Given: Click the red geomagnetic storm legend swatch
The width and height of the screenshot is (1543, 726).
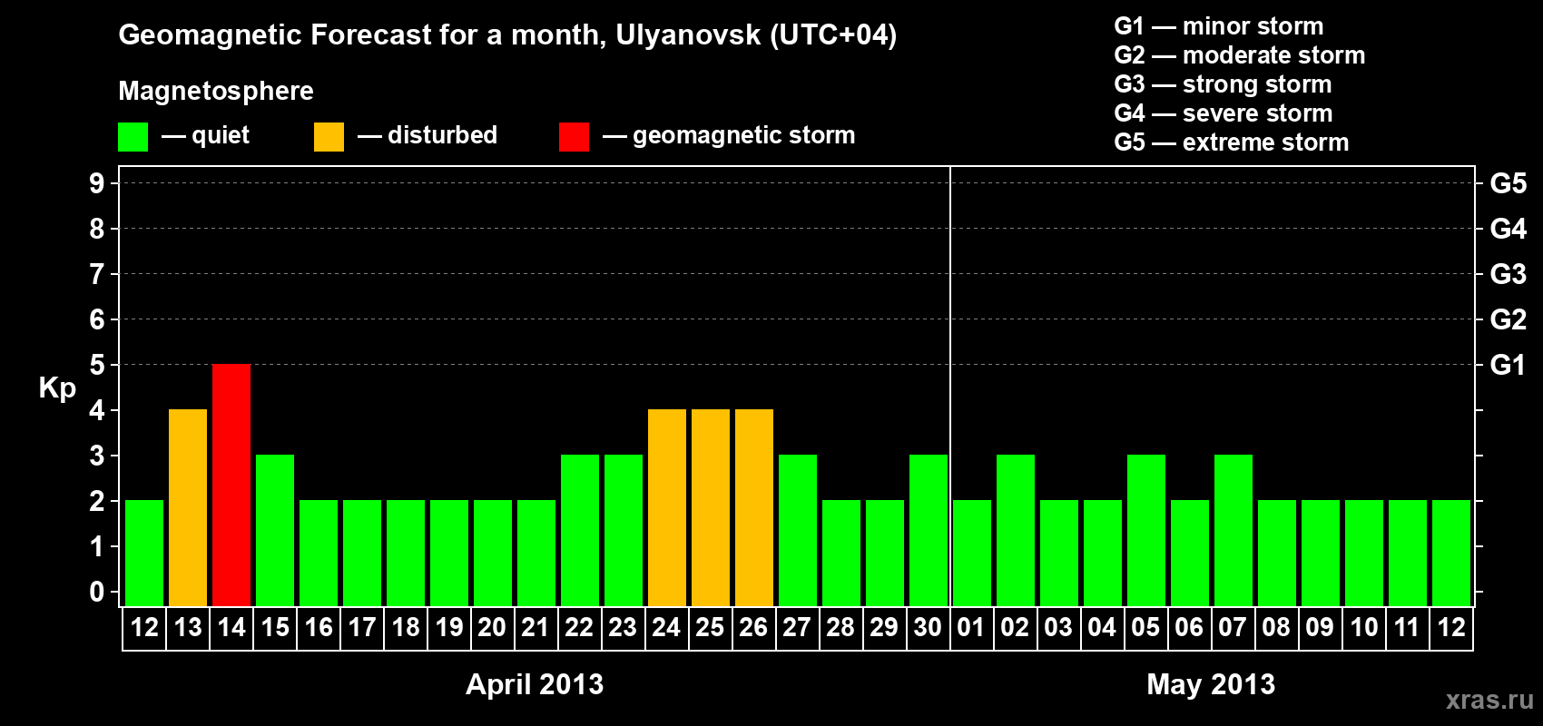Looking at the screenshot, I should 575,137.
